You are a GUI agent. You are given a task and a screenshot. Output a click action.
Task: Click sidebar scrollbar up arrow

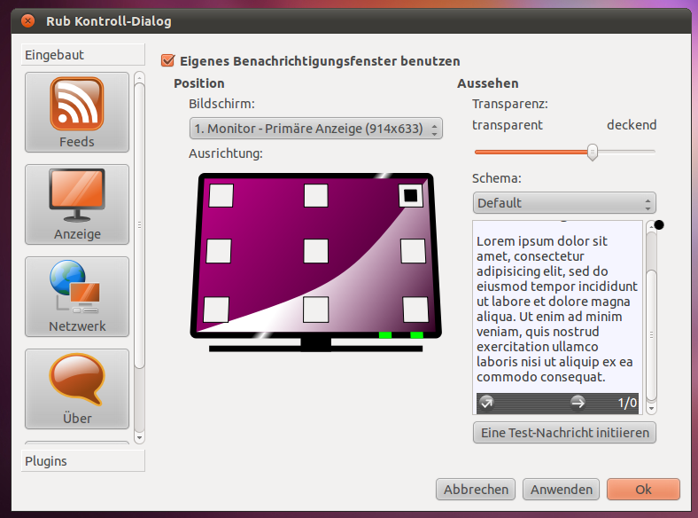(x=139, y=77)
